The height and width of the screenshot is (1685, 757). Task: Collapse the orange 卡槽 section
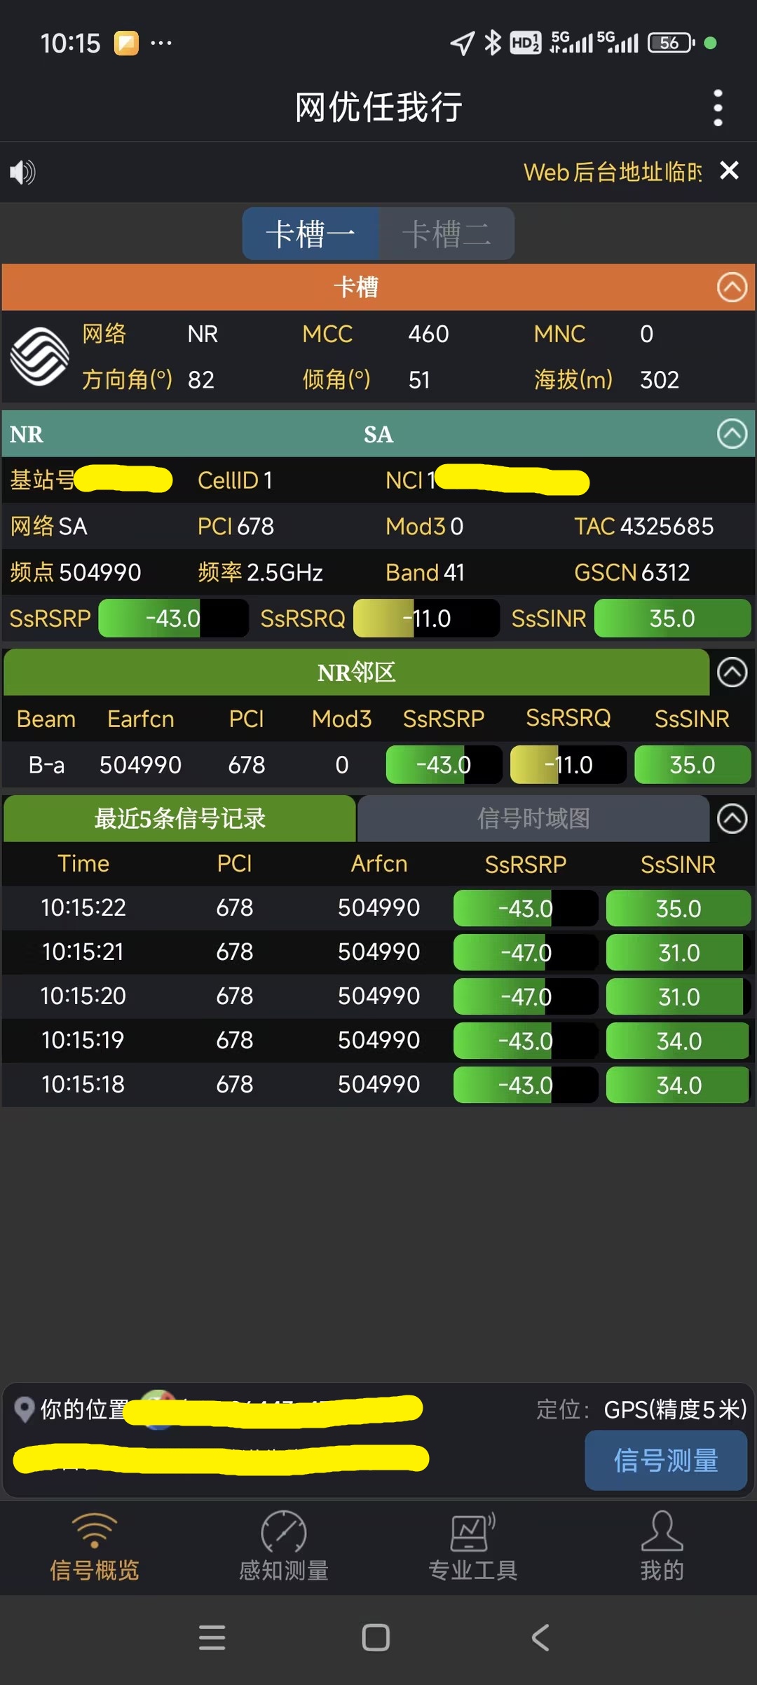pos(732,287)
